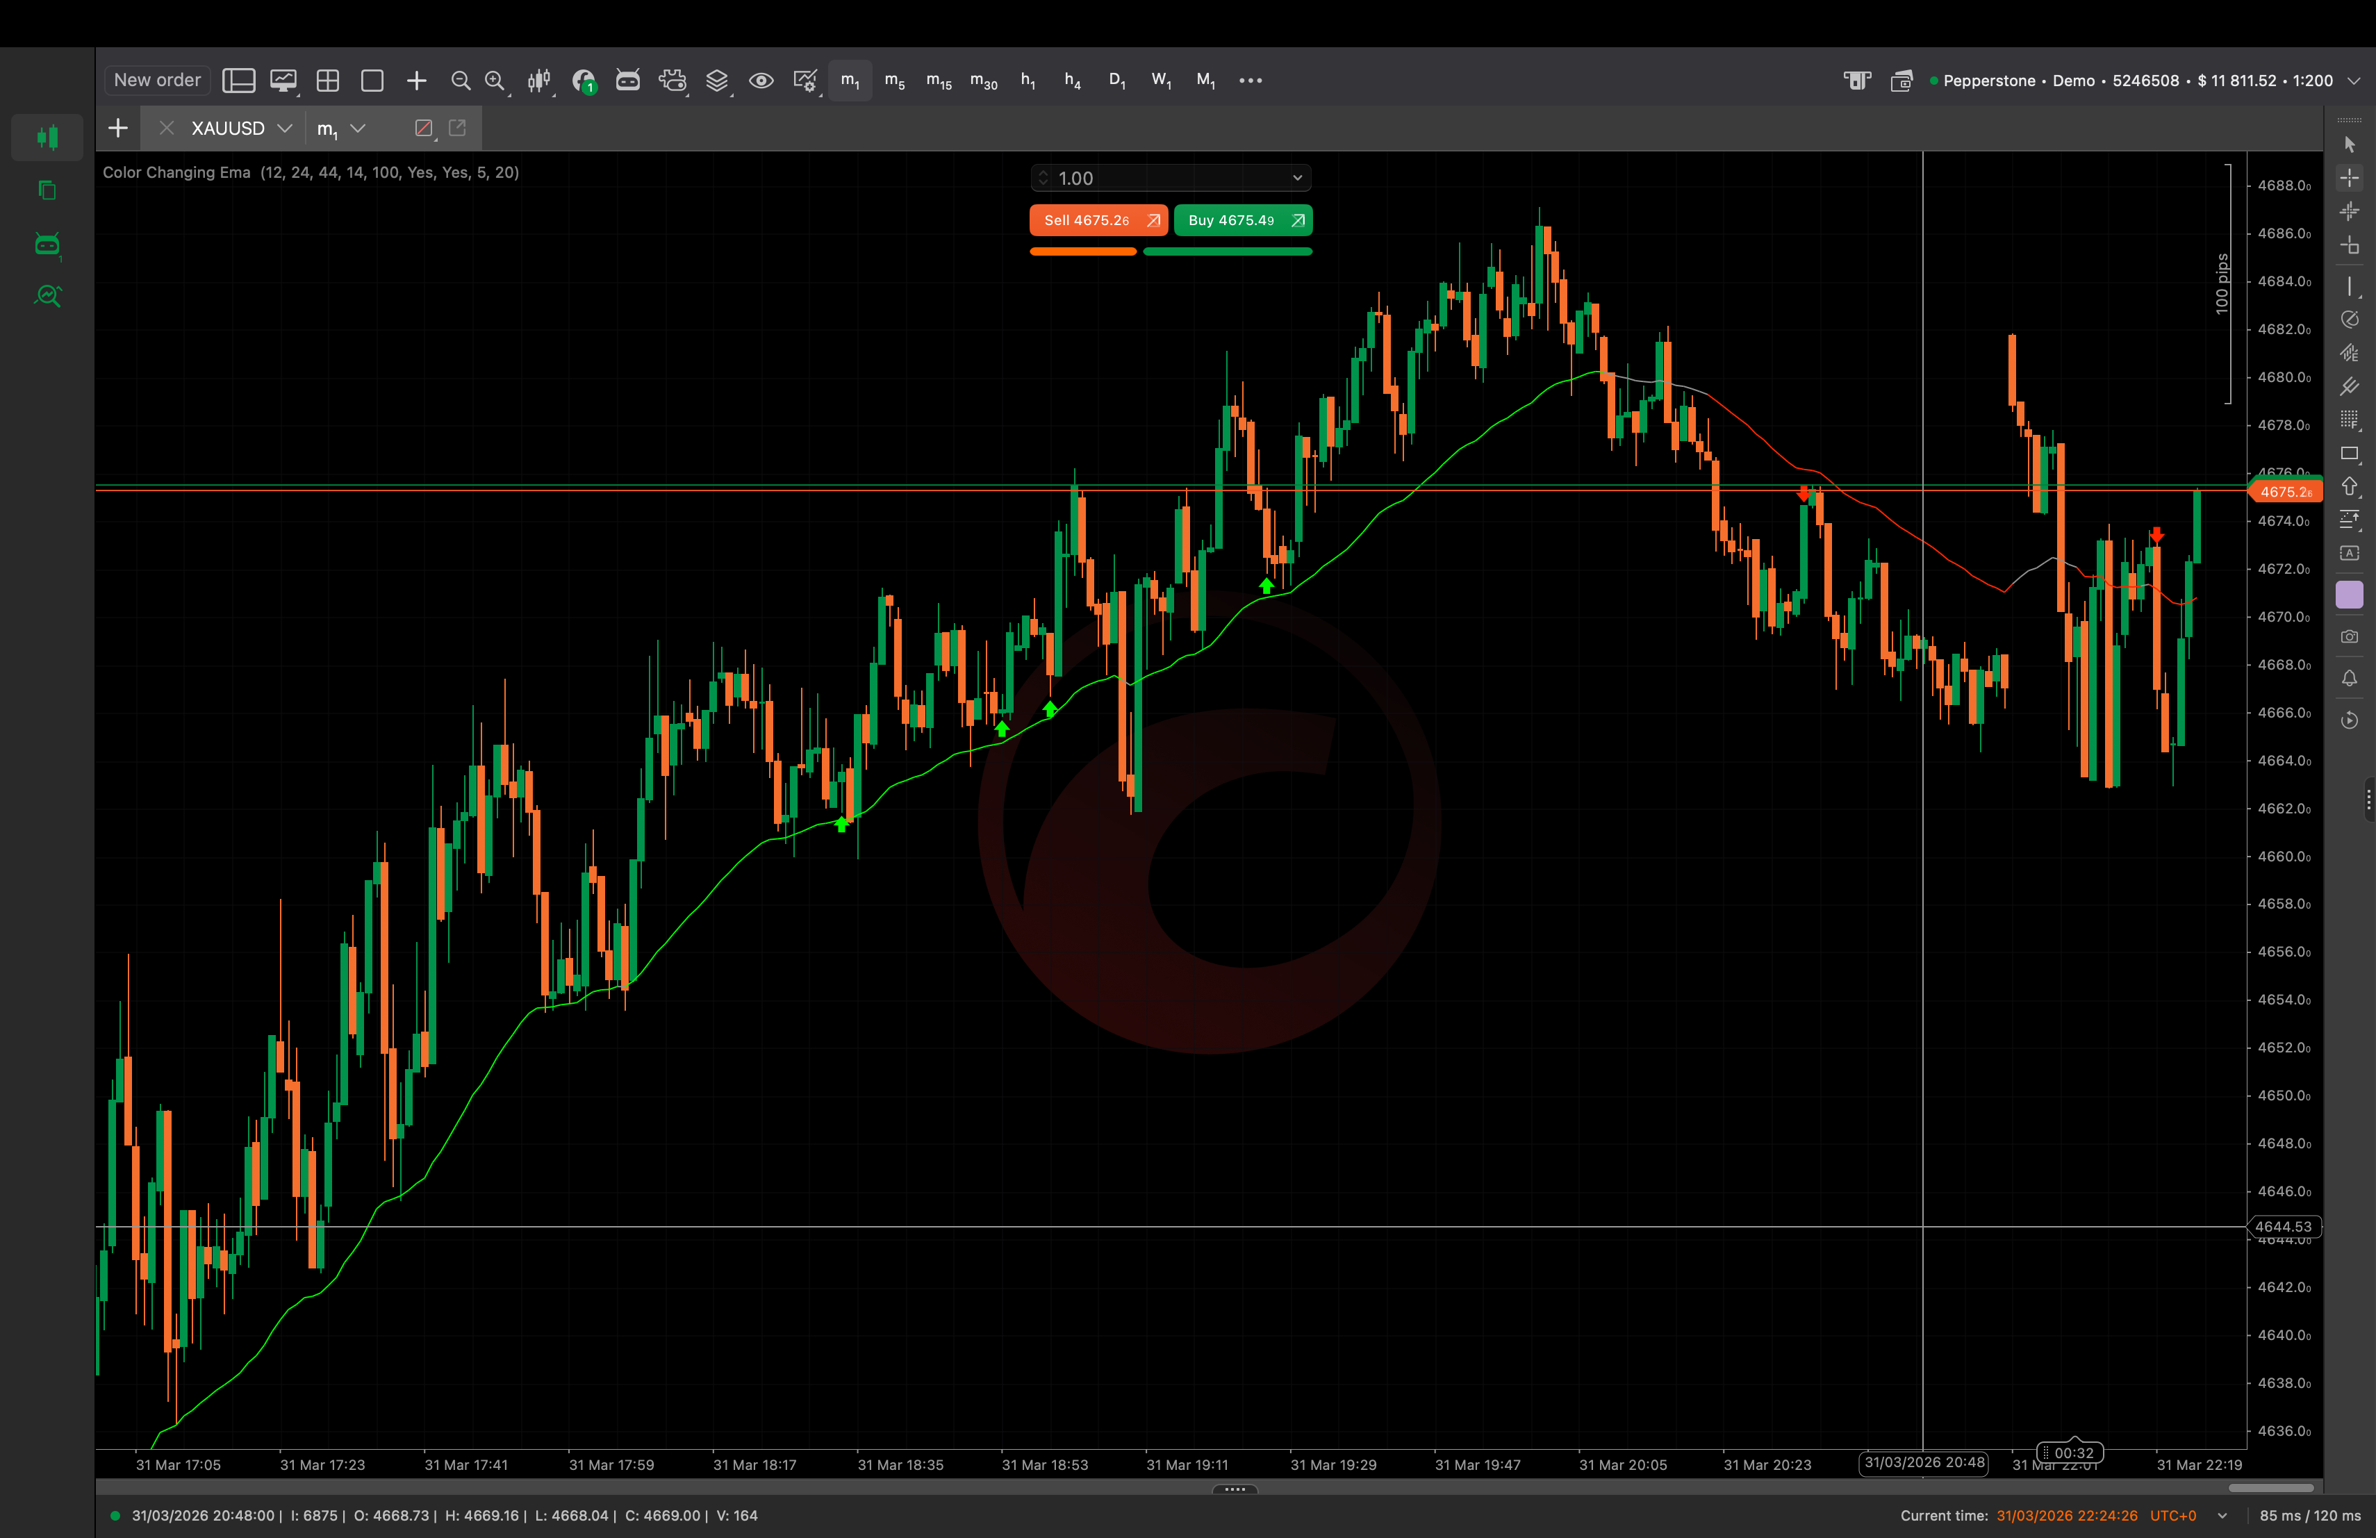Expand the UTC+0 time zone selector
The width and height of the screenshot is (2376, 1538).
pyautogui.click(x=2222, y=1515)
